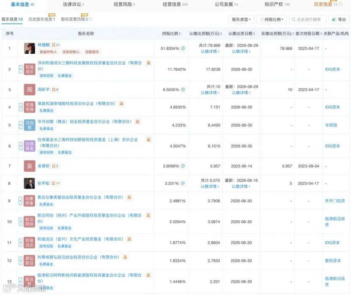351x295 pixels.
Task: Click the badge icon after 南昌和谐安瑞 name
Action: (x=121, y=104)
